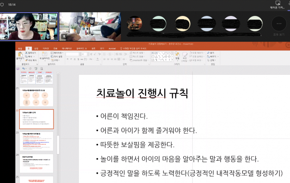Click Shape Outline (도형 윤곽선) button

197,57
